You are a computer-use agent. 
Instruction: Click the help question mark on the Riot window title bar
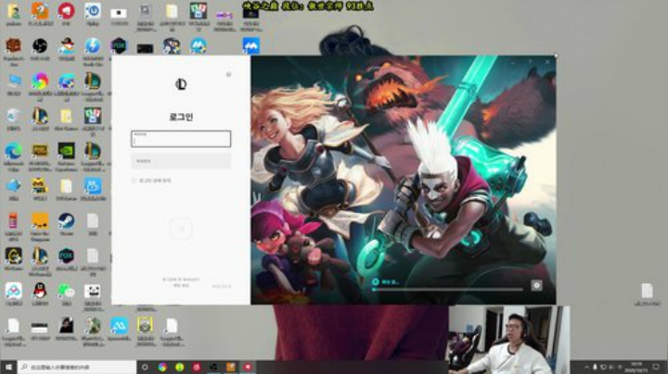coord(531,62)
